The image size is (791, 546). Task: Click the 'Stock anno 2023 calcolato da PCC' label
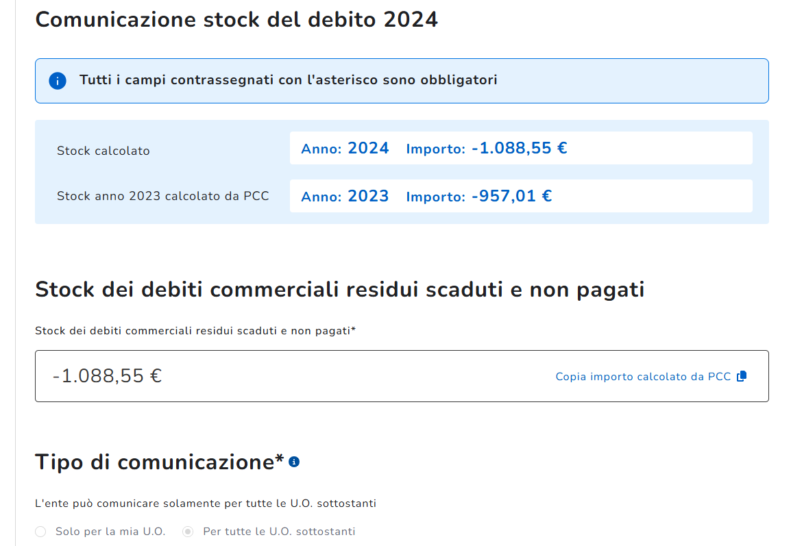(162, 196)
